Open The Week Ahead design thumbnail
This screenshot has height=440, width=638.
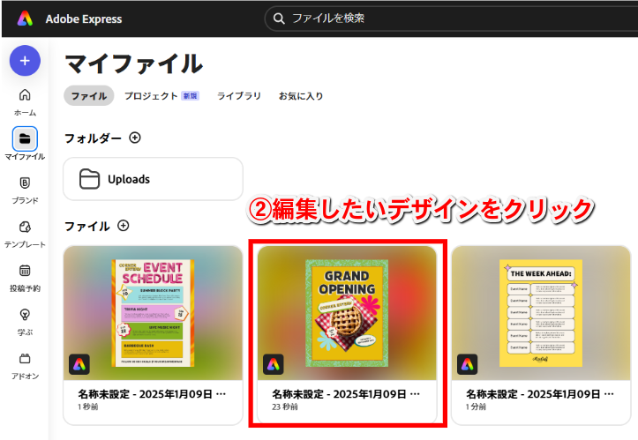click(x=541, y=313)
